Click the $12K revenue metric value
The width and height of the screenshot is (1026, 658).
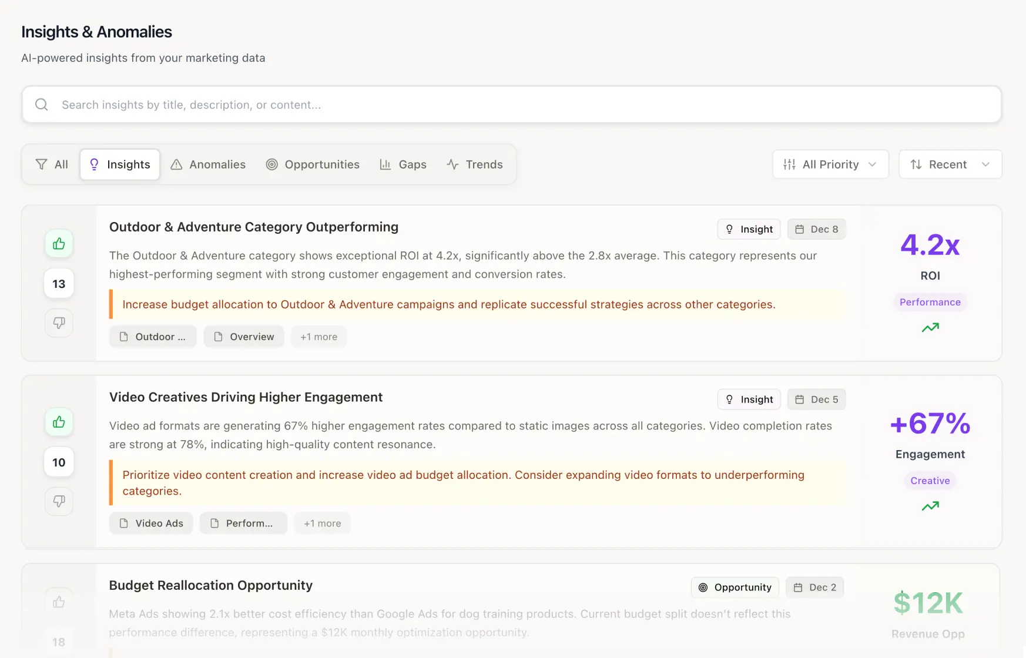pyautogui.click(x=928, y=603)
